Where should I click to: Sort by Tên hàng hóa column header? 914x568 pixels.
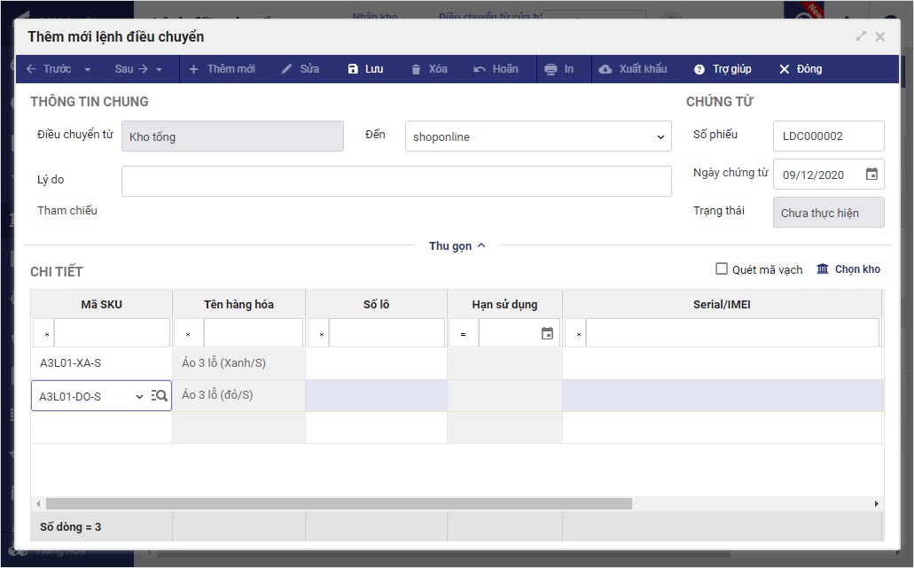coord(239,304)
